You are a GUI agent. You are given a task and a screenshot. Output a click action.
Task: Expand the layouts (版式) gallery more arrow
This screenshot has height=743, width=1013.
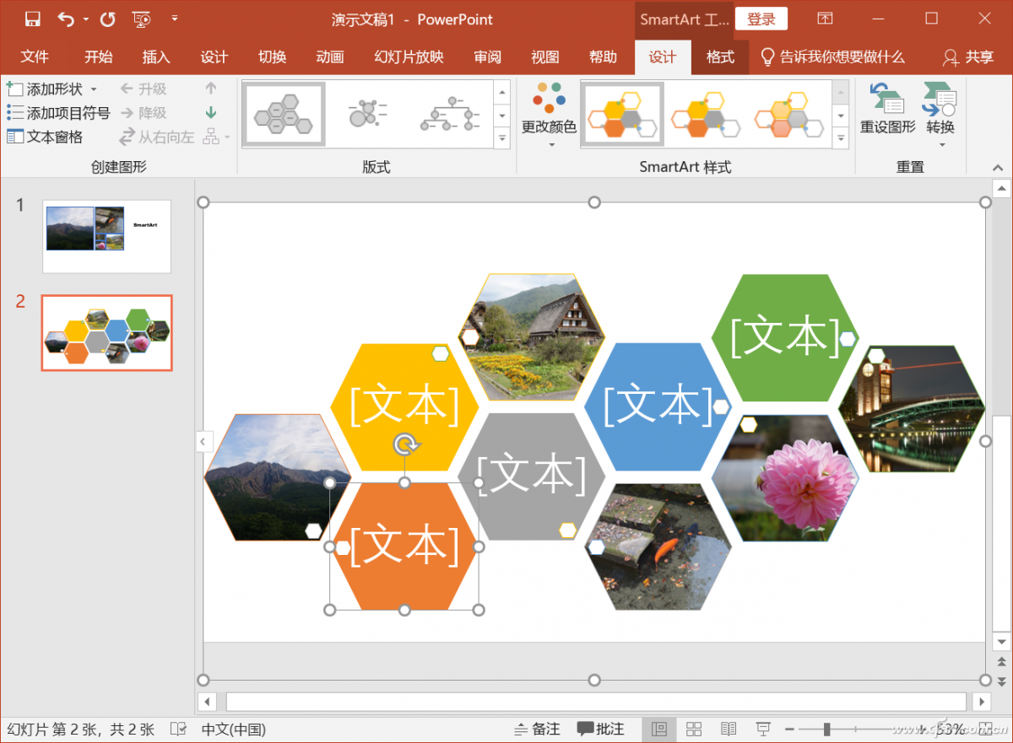coord(502,137)
